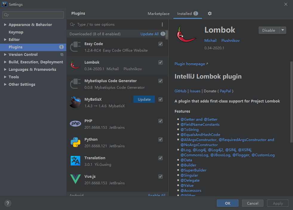Click the Update button for MyBatisX
The image size is (293, 210).
pyautogui.click(x=144, y=99)
